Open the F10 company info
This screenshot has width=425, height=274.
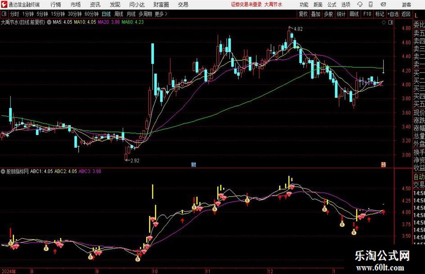coord(367,14)
